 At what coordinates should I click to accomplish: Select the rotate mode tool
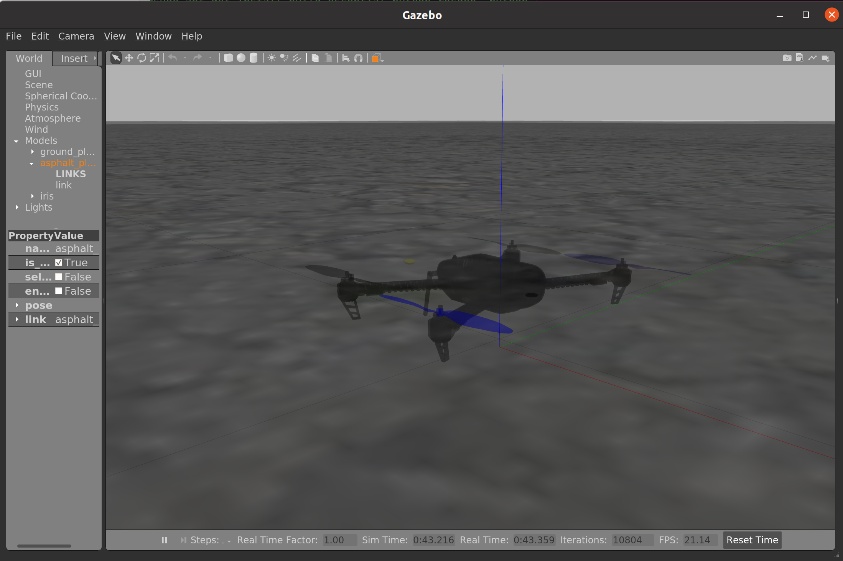tap(142, 58)
